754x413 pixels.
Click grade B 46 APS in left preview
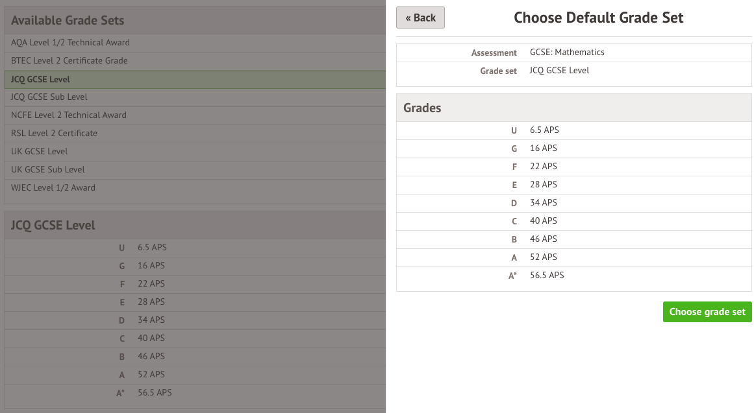(195, 357)
